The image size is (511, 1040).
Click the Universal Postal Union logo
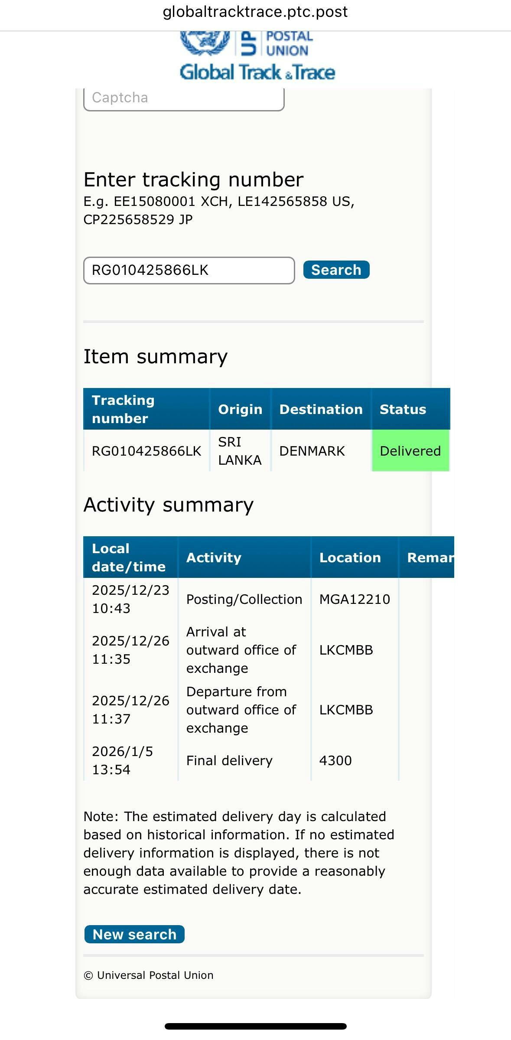click(x=246, y=43)
